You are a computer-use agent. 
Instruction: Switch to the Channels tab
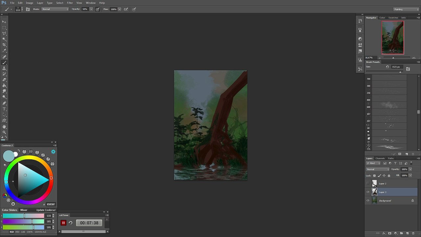[x=380, y=158]
